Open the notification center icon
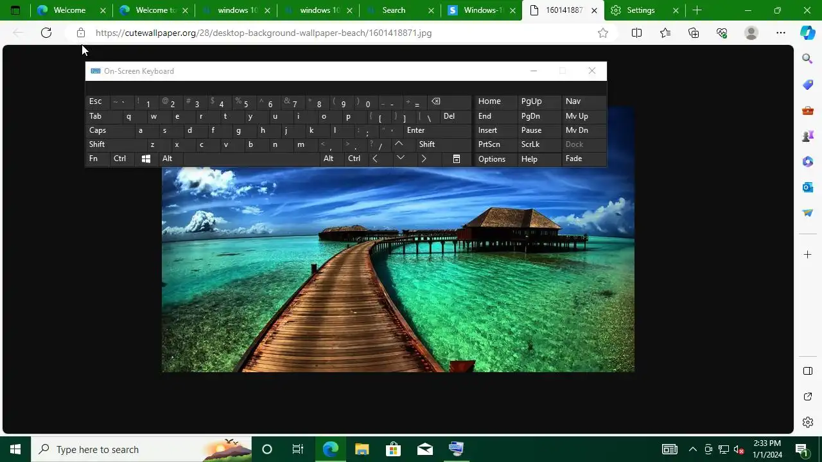 point(801,449)
